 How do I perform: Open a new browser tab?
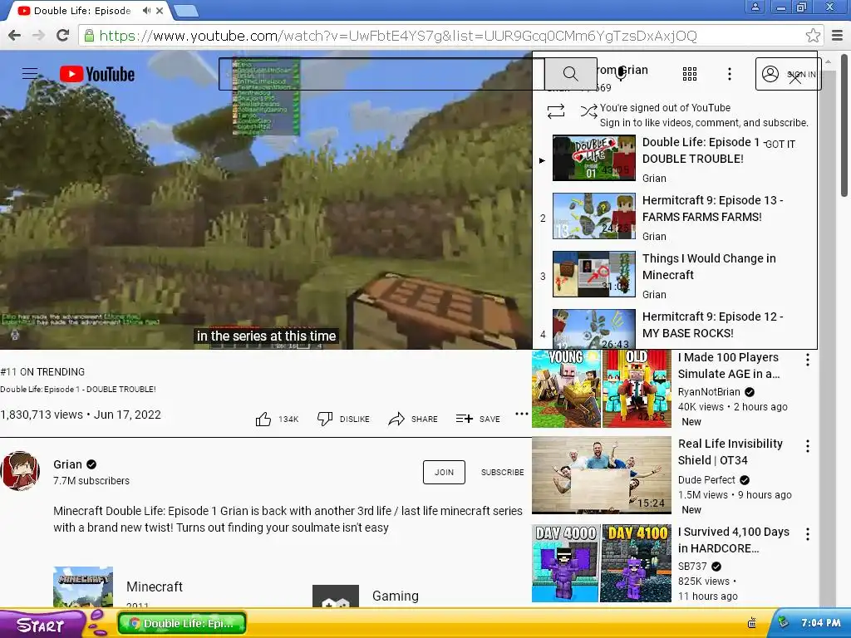[186, 11]
